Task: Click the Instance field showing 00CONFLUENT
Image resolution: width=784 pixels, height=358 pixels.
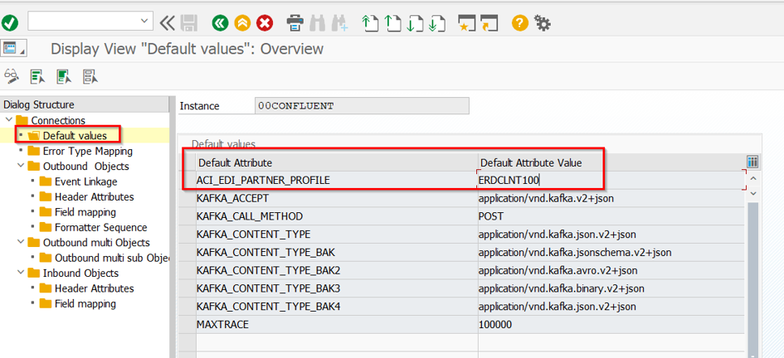Action: 362,106
